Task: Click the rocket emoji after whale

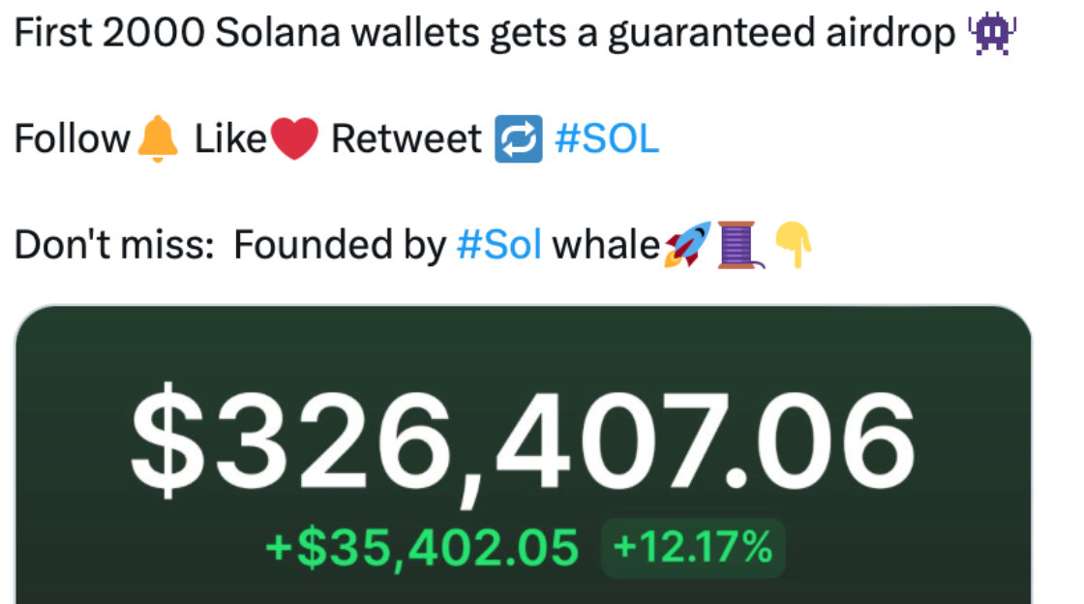Action: [688, 245]
